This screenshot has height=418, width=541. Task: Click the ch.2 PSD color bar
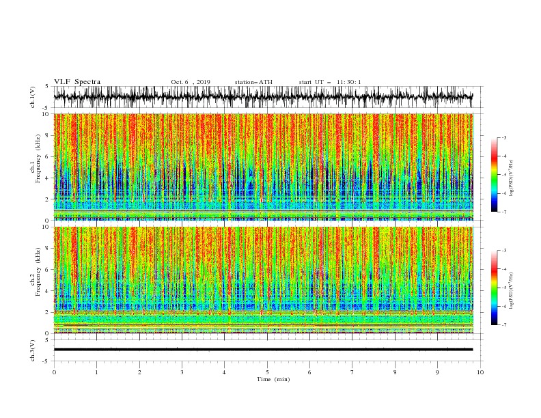pyautogui.click(x=494, y=288)
